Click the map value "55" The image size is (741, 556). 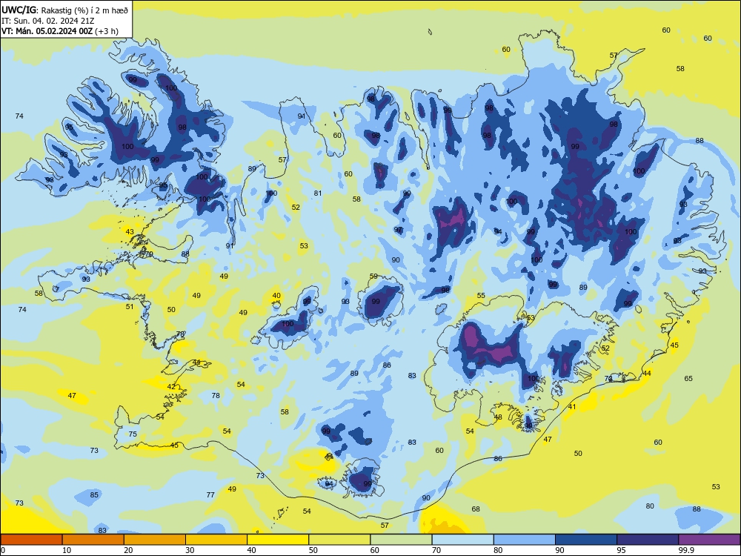(x=481, y=295)
